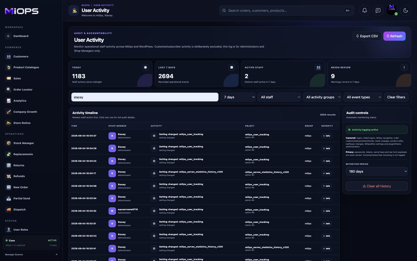
Task: Open Product Catalogue sidebar item
Action: point(26,67)
